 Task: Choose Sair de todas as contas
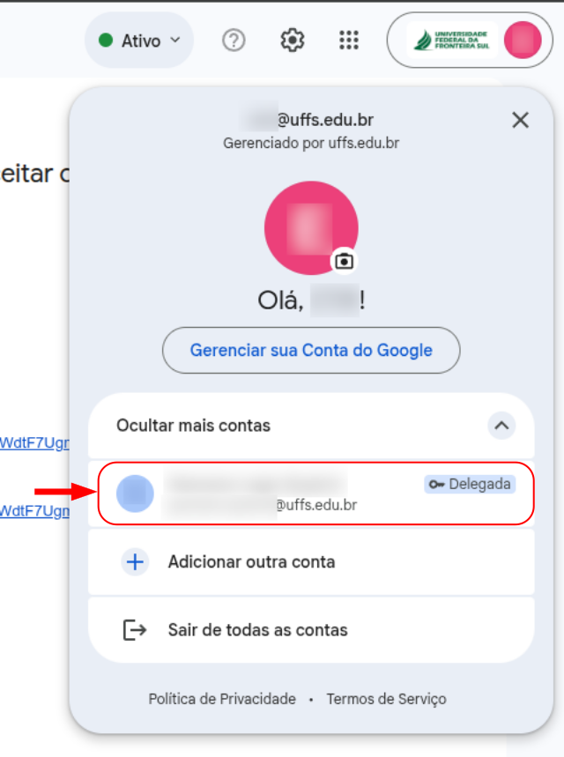pyautogui.click(x=311, y=630)
